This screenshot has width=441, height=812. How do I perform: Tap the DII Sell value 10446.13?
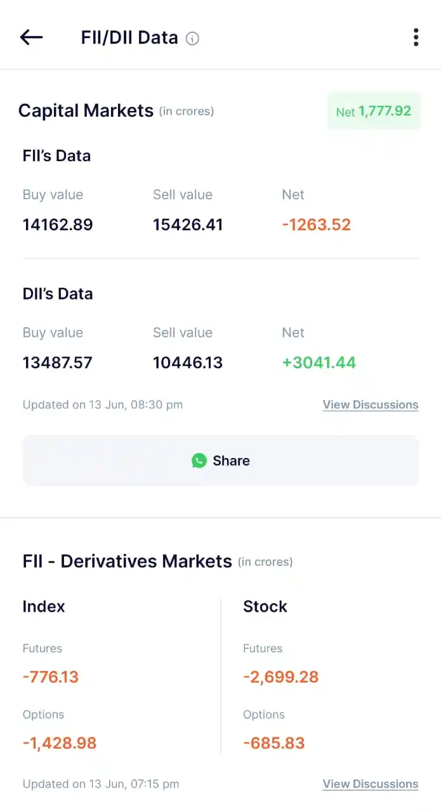tap(188, 363)
